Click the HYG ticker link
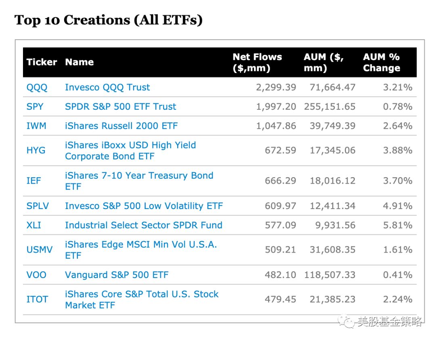 (x=36, y=151)
